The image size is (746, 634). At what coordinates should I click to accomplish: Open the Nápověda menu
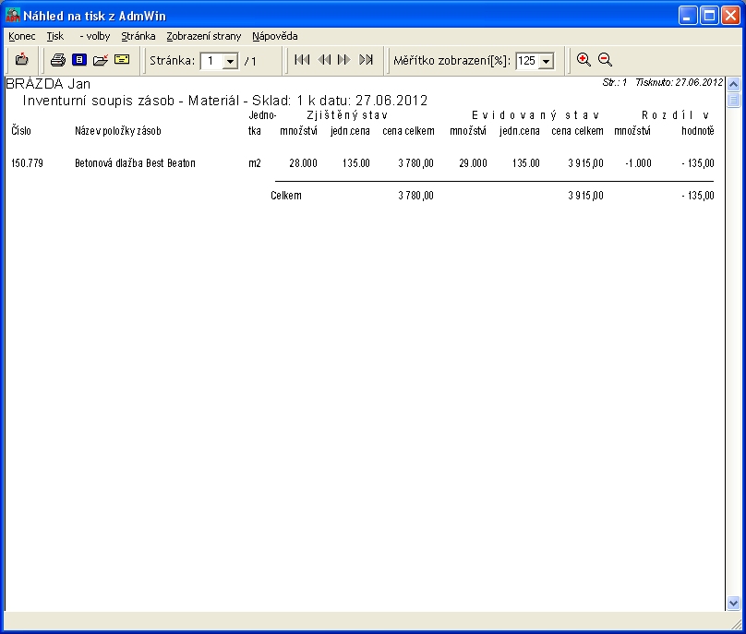coord(275,36)
